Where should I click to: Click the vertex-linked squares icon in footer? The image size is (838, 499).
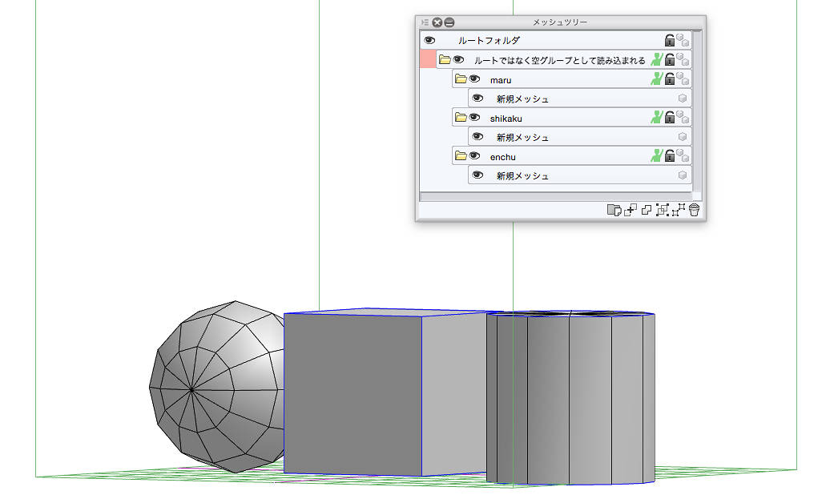pos(679,210)
